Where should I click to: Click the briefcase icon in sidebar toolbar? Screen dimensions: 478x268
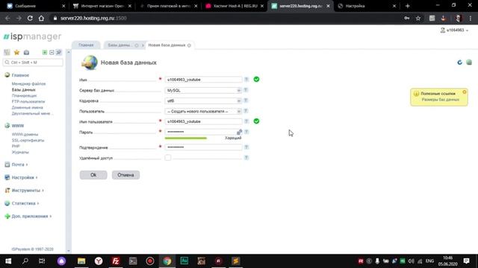(x=27, y=52)
